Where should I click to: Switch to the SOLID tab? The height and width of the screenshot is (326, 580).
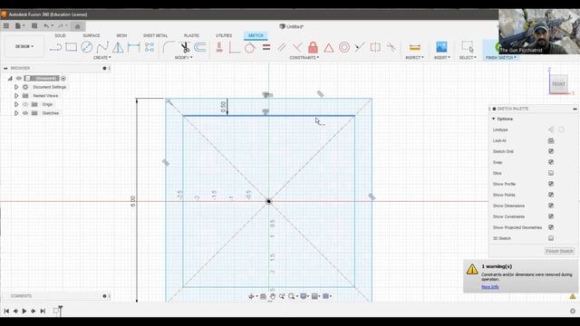tap(60, 35)
